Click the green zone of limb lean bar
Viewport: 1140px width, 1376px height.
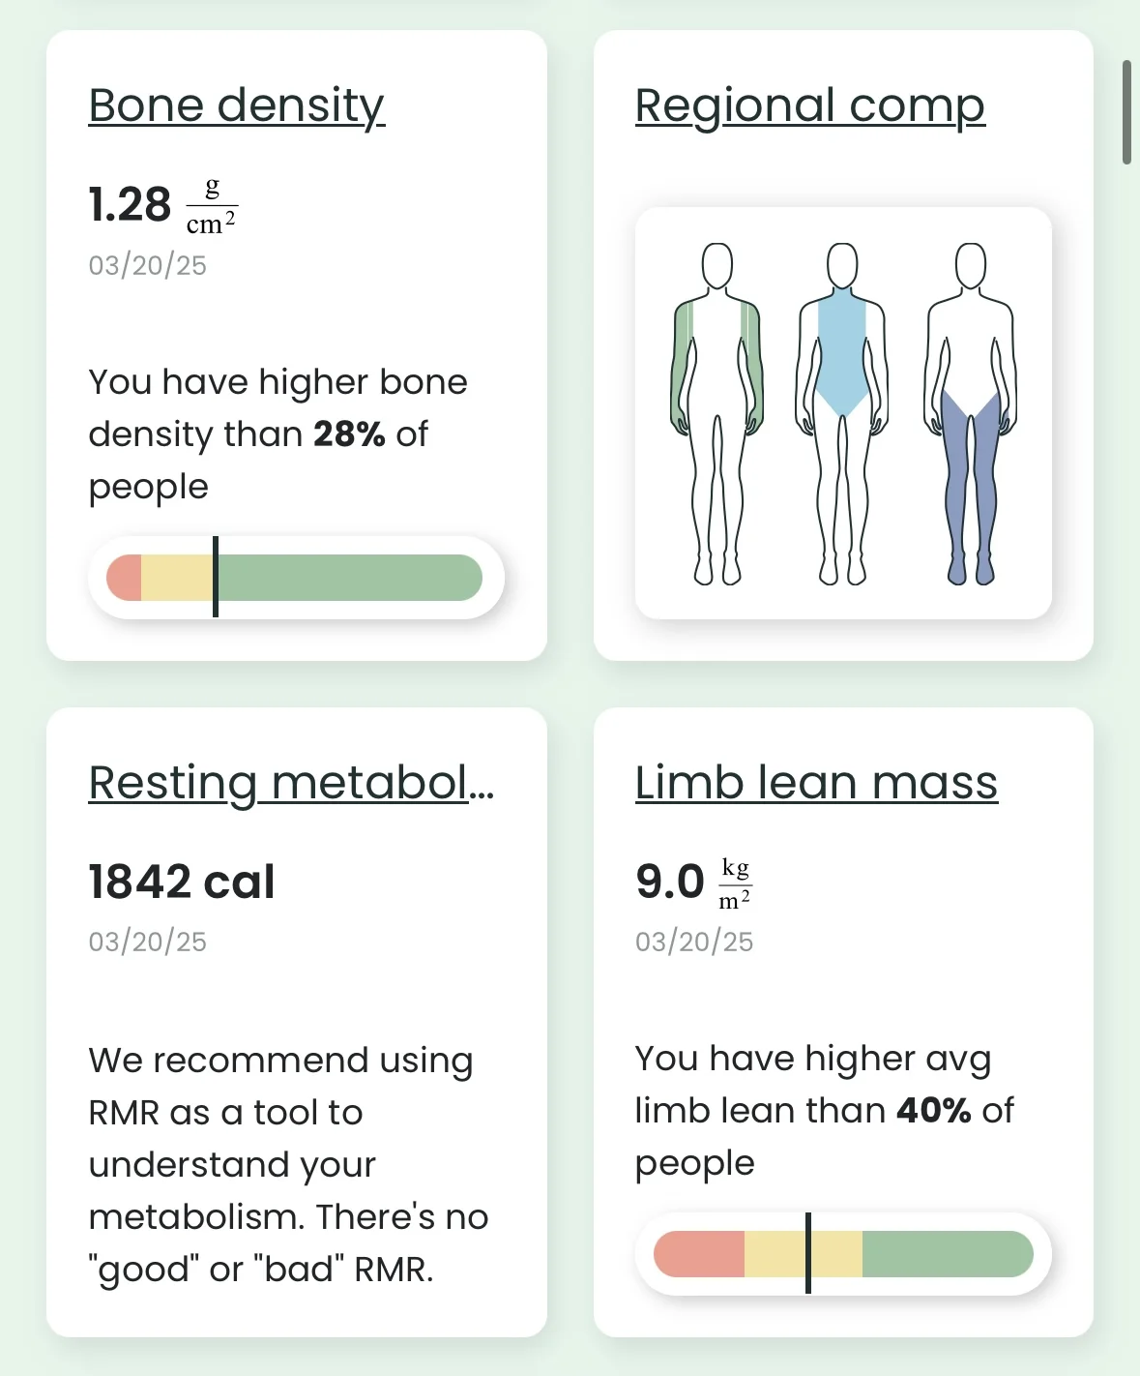(946, 1254)
